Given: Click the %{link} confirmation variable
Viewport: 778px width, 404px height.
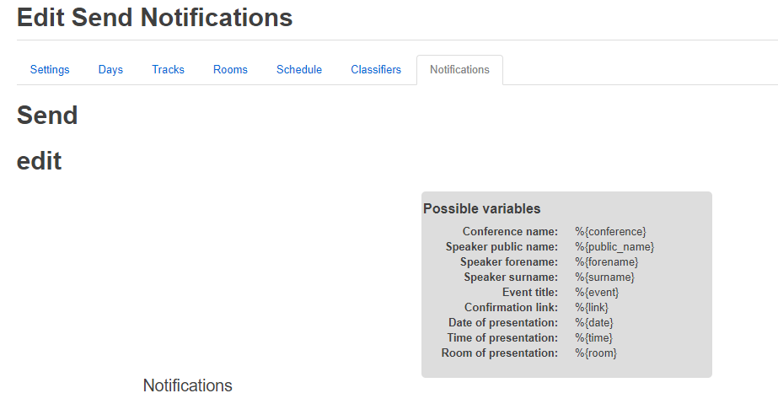Looking at the screenshot, I should [592, 307].
